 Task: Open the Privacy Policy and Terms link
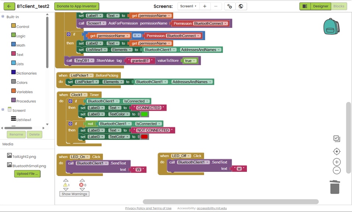(148, 208)
